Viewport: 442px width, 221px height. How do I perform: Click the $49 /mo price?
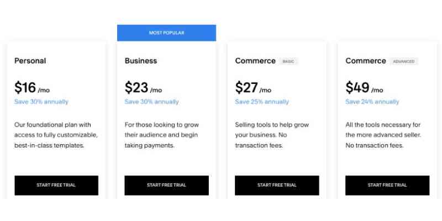coord(364,88)
